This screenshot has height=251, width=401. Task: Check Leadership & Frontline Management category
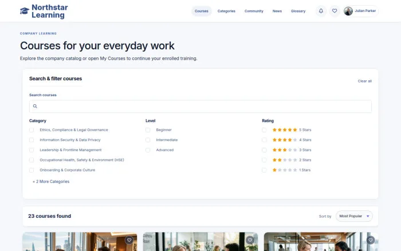point(32,150)
